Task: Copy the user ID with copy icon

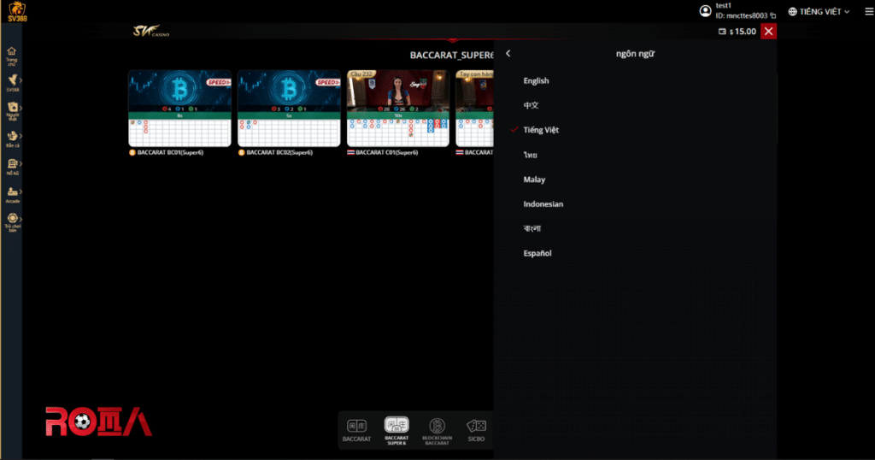Action: [772, 15]
